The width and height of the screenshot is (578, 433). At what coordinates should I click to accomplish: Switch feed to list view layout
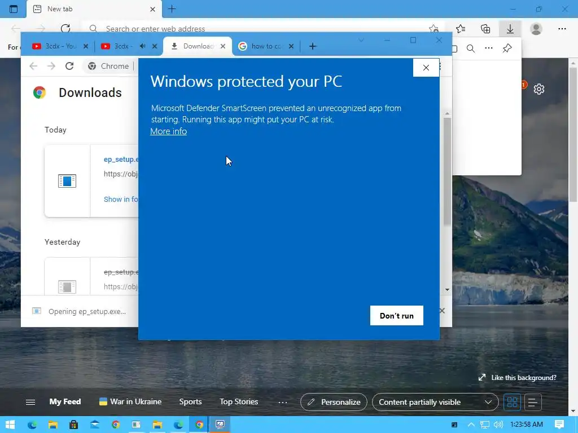(533, 402)
